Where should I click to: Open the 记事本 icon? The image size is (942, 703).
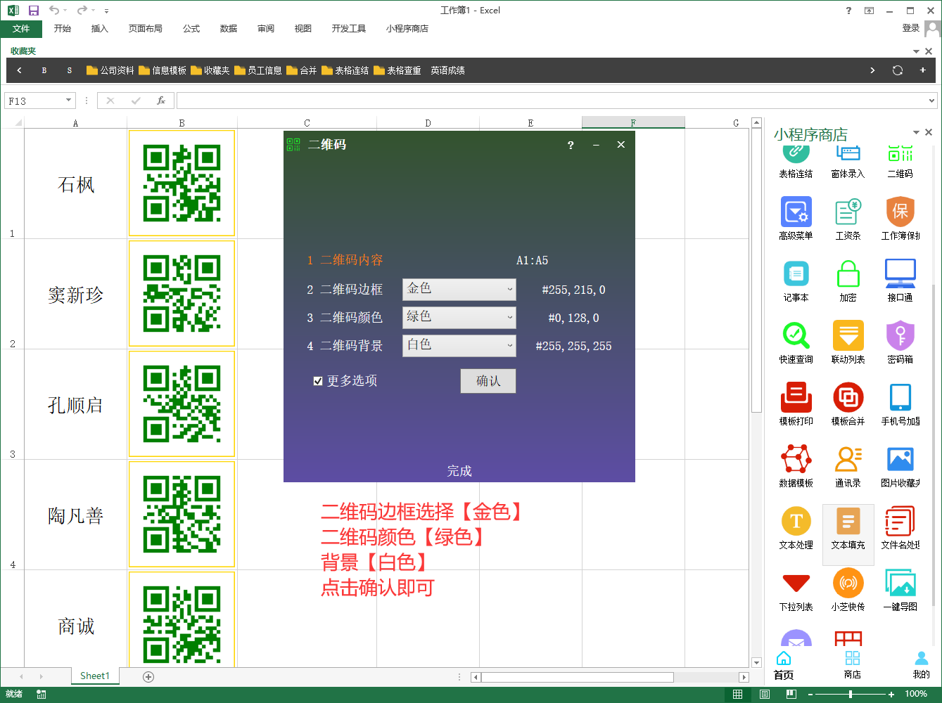796,273
